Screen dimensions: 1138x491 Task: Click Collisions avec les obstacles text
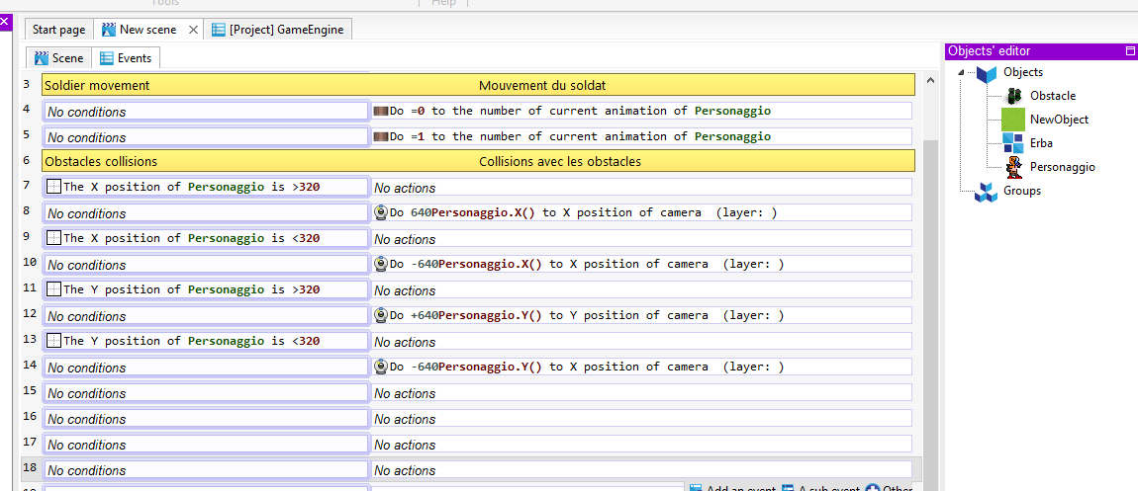[x=559, y=161]
